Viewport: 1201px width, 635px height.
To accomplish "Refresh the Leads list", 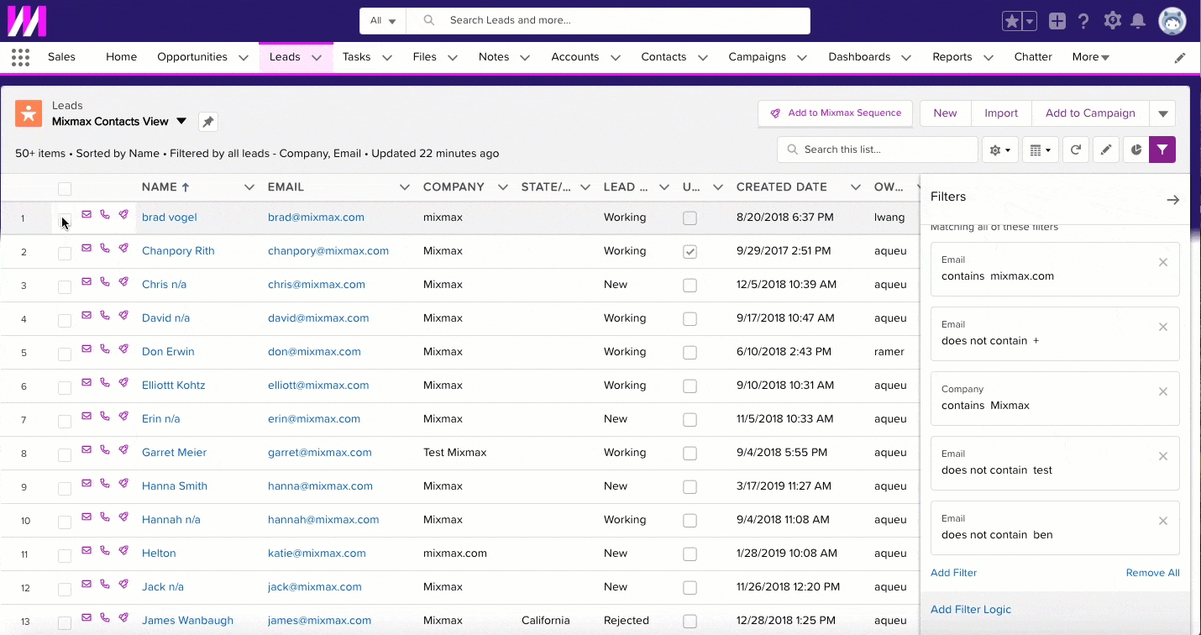I will point(1076,150).
